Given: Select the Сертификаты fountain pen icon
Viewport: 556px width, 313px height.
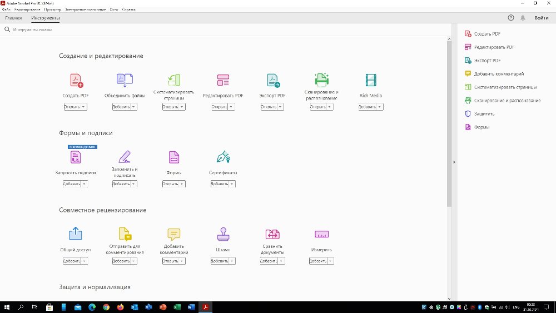Looking at the screenshot, I should pyautogui.click(x=223, y=157).
